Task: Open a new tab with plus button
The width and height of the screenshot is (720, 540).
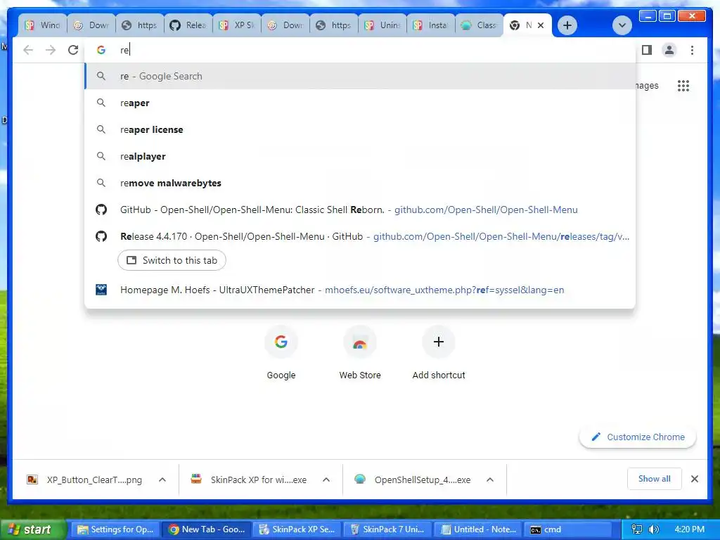Action: point(567,25)
